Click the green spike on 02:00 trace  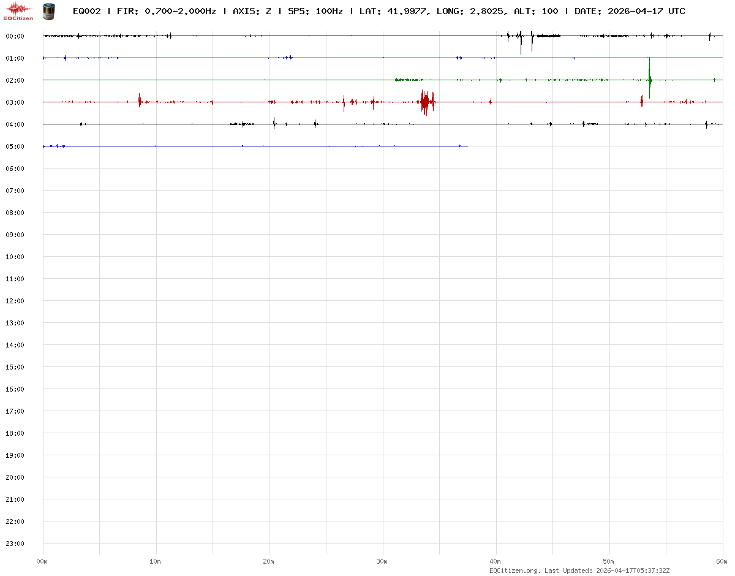[649, 78]
